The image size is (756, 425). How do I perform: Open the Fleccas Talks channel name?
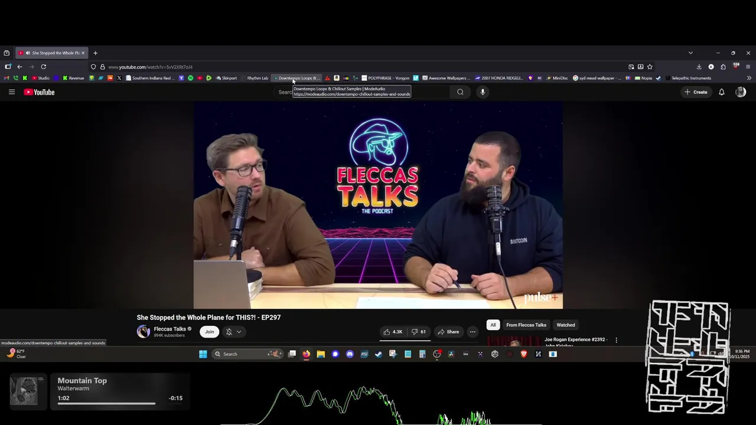coord(170,329)
